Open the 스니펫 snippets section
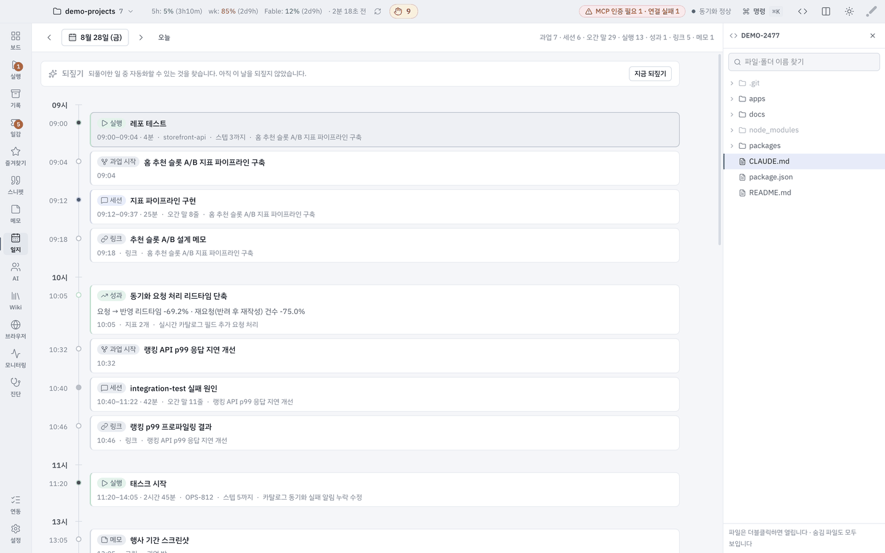The image size is (885, 553). 15,185
